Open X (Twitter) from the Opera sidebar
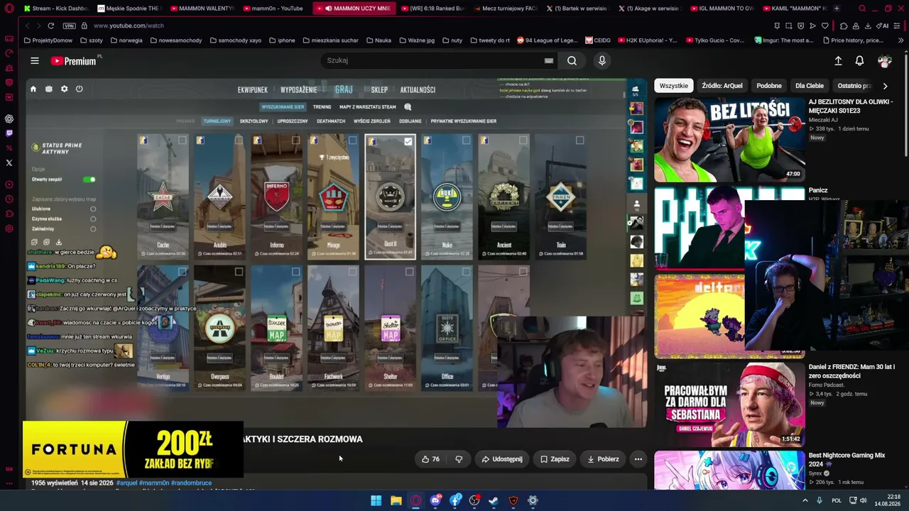 pyautogui.click(x=9, y=163)
